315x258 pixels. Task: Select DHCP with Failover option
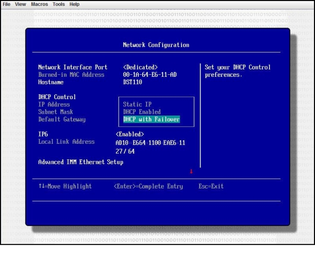coord(151,120)
